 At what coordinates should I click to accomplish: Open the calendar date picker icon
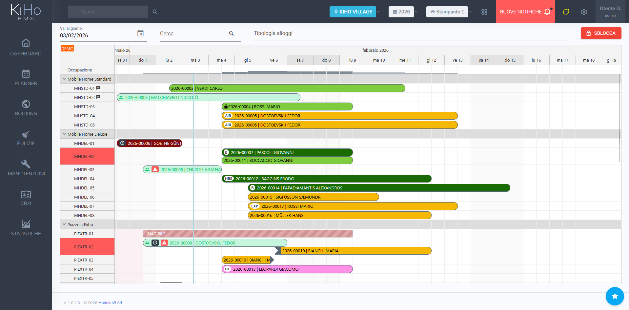point(140,33)
